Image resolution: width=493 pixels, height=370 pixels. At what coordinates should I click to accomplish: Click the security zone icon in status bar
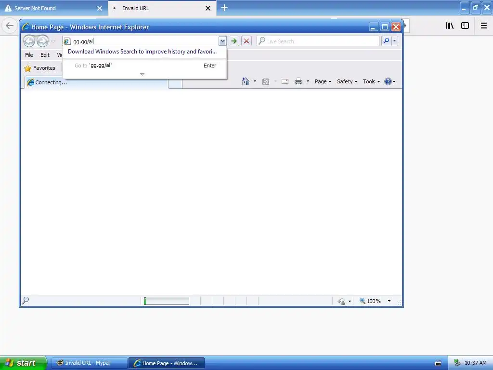tap(341, 302)
